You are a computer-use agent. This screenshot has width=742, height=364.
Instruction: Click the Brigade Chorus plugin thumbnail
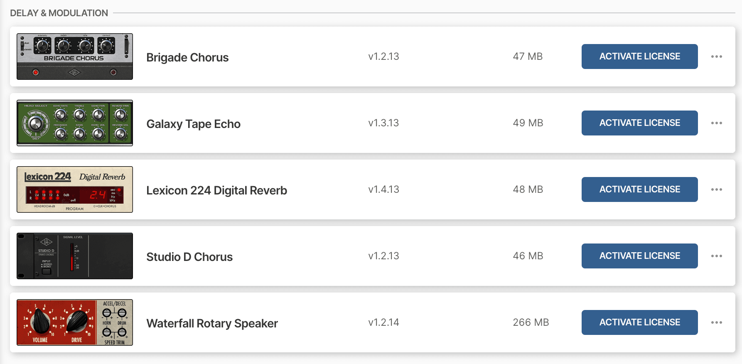pyautogui.click(x=75, y=57)
